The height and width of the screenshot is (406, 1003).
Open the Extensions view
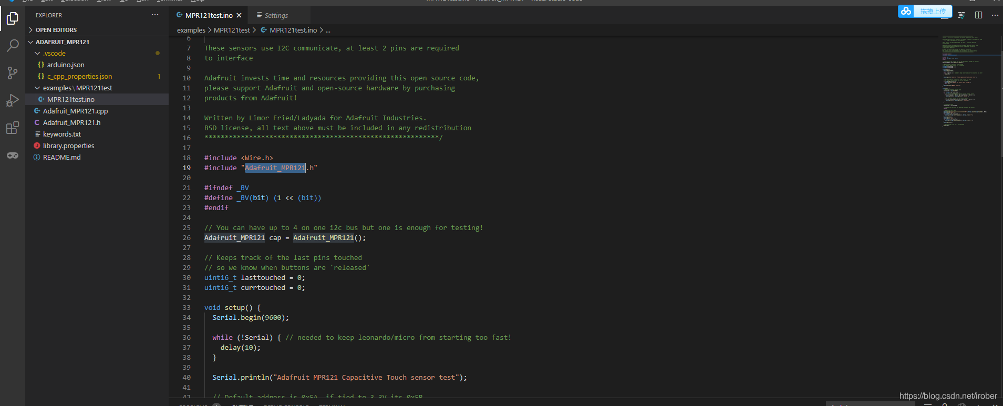[13, 128]
